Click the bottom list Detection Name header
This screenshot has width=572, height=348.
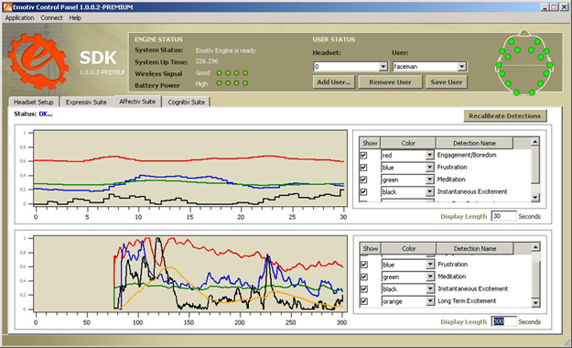pyautogui.click(x=475, y=249)
